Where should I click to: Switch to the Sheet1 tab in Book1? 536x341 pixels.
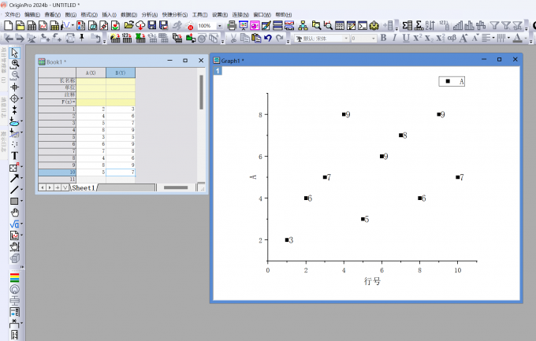click(x=83, y=187)
